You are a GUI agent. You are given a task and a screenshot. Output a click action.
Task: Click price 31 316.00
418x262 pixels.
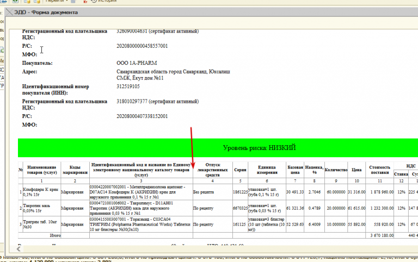(x=356, y=192)
